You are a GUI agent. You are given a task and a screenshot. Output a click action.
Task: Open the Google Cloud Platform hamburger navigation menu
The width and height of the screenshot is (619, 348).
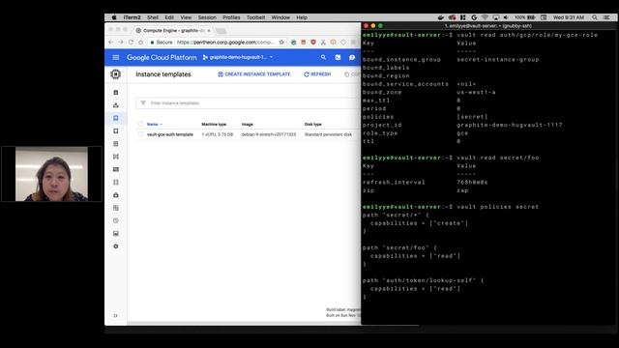point(116,58)
